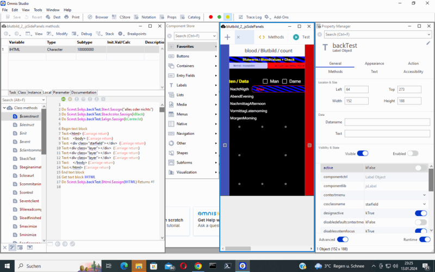Open the Breakpoints tool in the method editor

(x=133, y=34)
